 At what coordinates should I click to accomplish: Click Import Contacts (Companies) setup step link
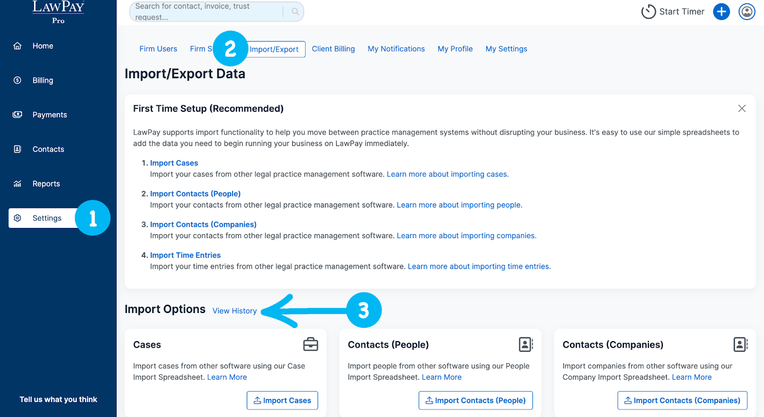tap(203, 224)
